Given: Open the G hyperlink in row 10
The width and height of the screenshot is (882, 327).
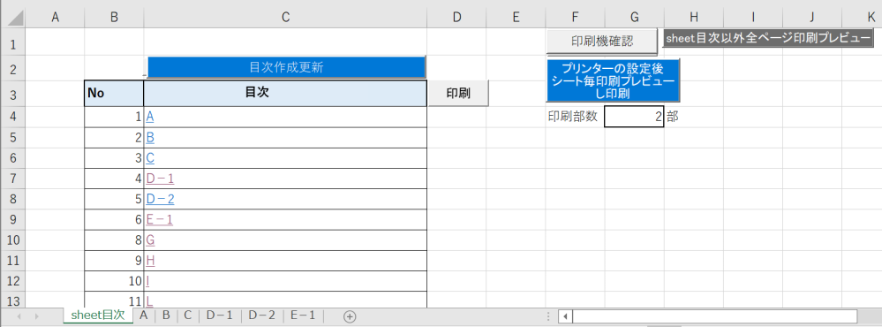Looking at the screenshot, I should point(150,240).
